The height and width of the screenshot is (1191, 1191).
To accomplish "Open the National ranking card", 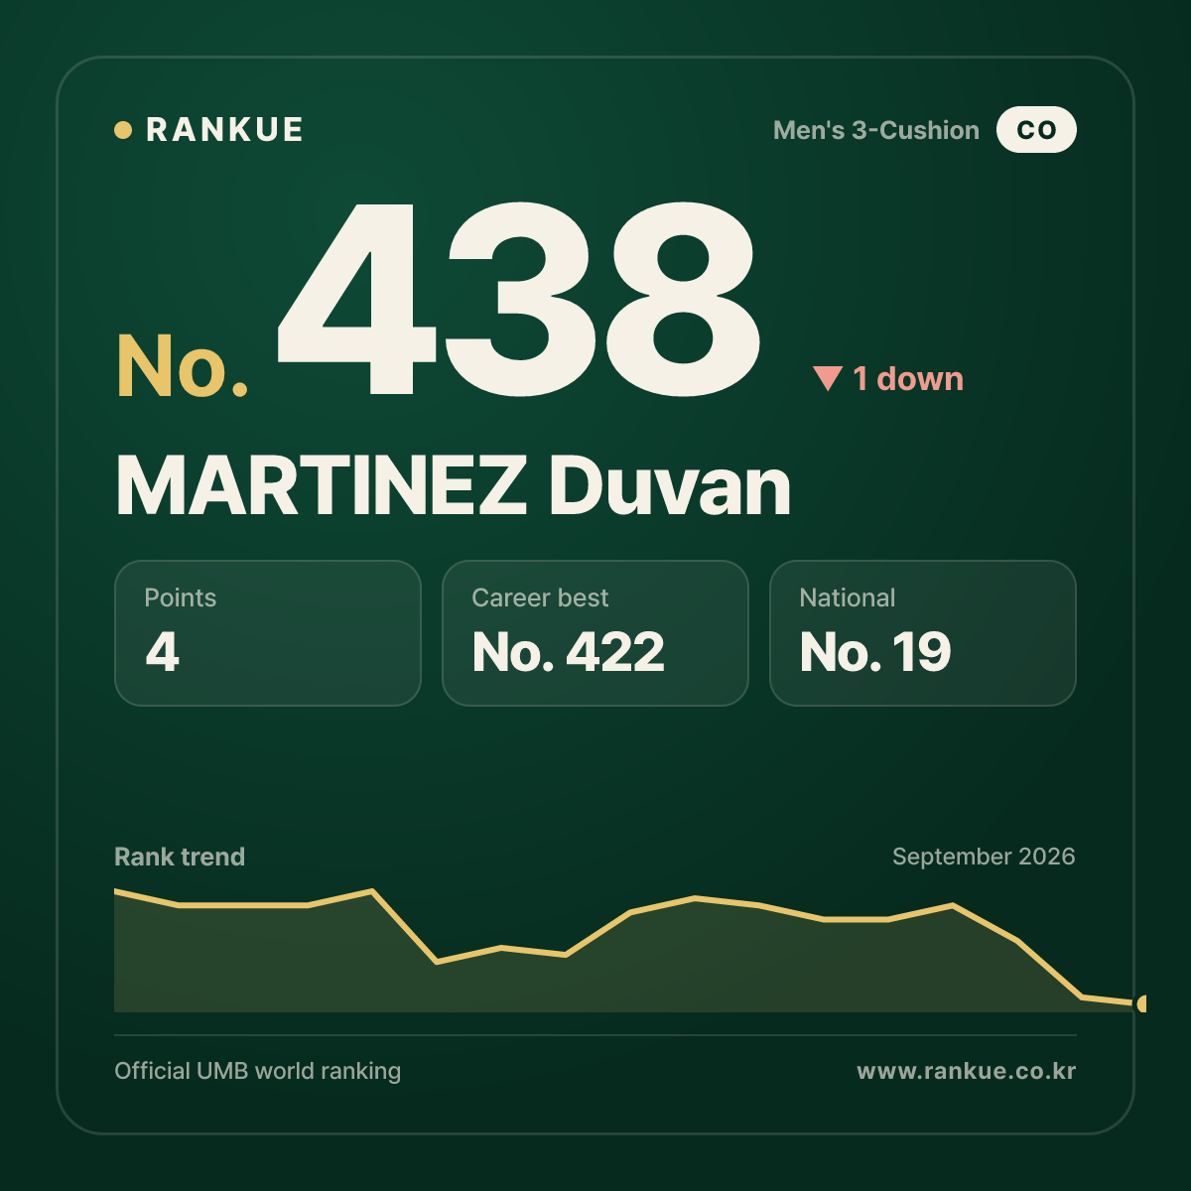I will click(x=923, y=633).
